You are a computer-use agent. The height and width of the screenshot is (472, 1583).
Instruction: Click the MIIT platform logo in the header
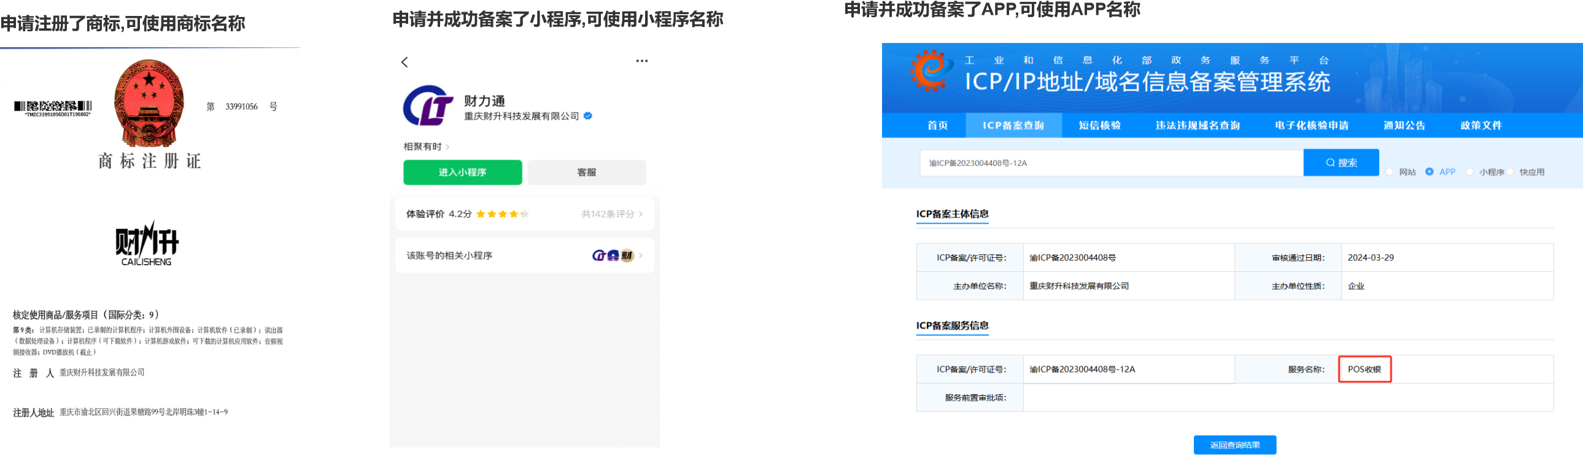click(x=932, y=70)
